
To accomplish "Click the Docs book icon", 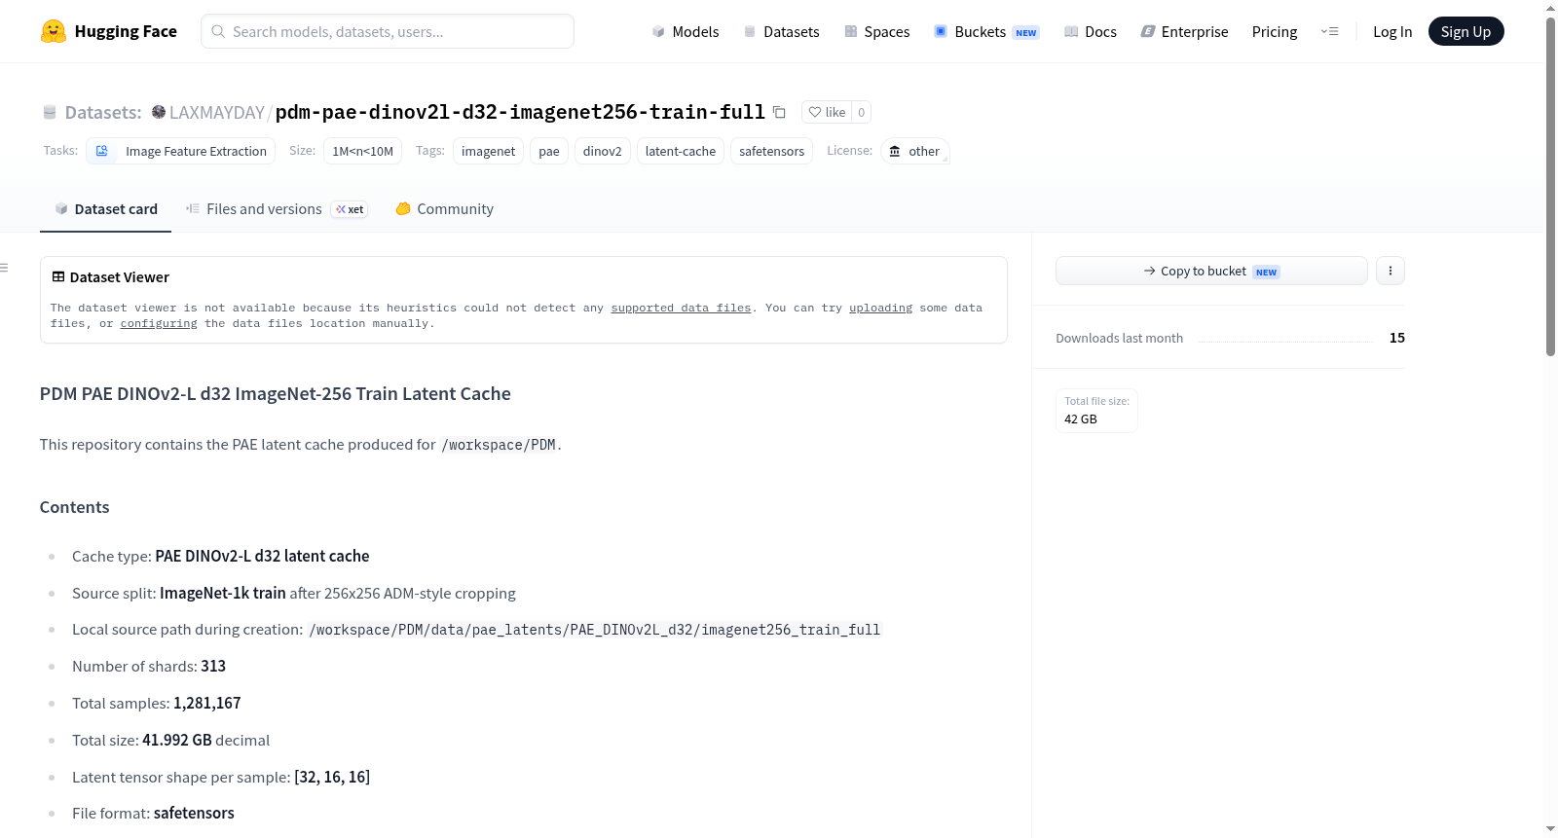I will tap(1071, 31).
